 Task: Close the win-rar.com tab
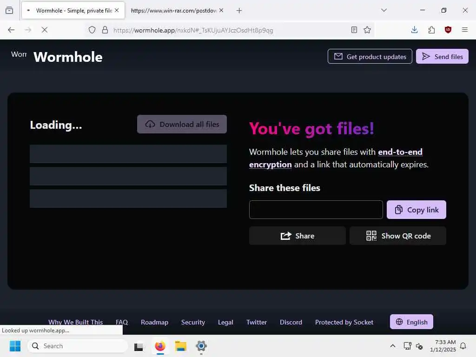click(x=221, y=10)
